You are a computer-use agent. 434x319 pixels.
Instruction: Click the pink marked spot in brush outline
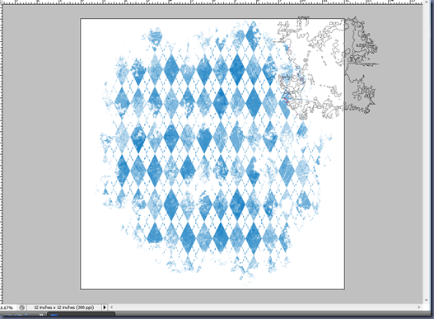(287, 97)
